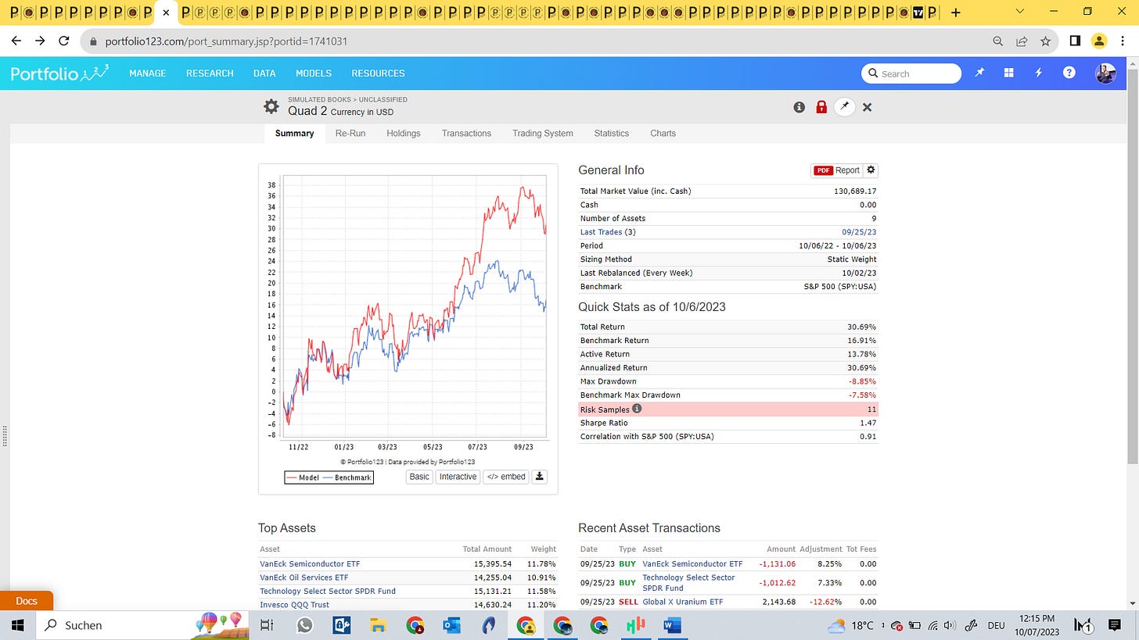Open the user profile avatar
Viewport: 1139px width, 640px height.
(1105, 73)
